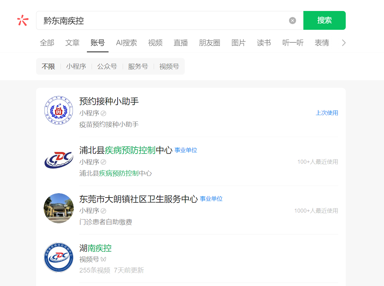Click the 1000+人最近使用 text
Image resolution: width=384 pixels, height=286 pixels.
[316, 211]
